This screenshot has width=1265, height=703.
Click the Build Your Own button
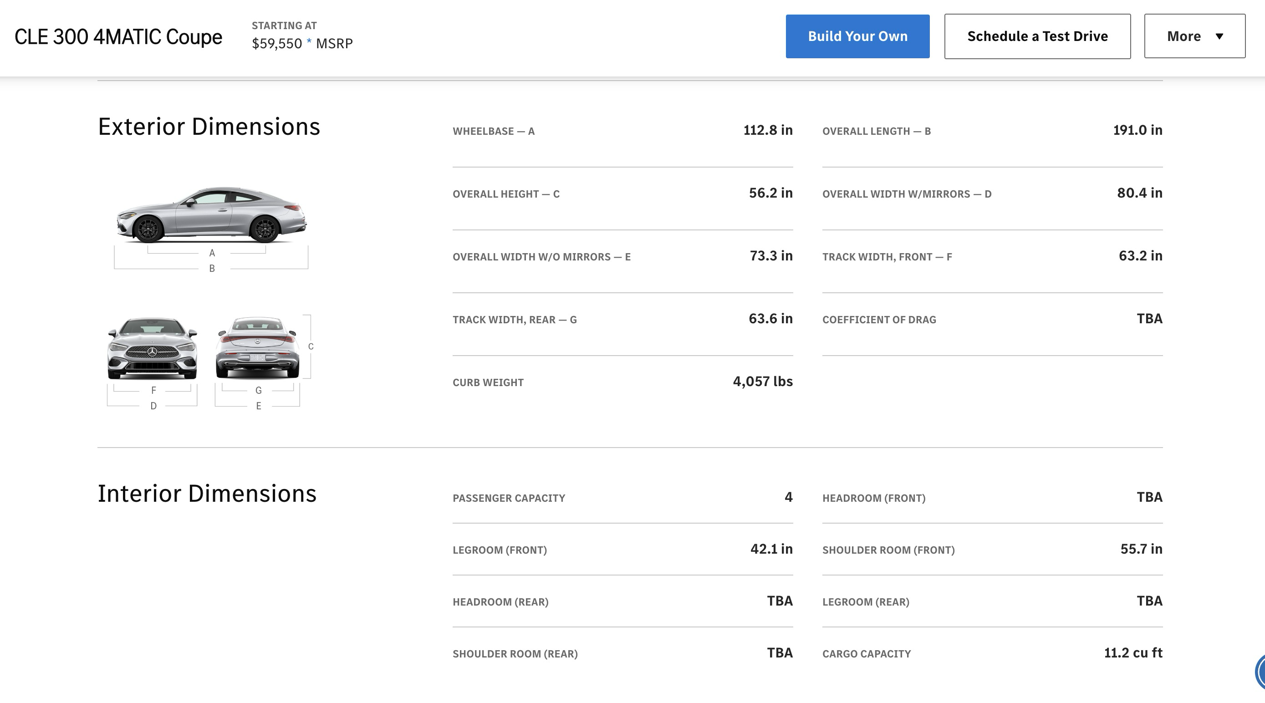coord(857,36)
